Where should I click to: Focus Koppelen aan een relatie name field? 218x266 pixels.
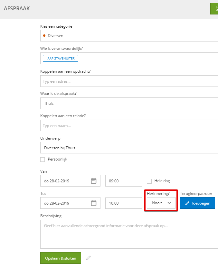[129, 125]
